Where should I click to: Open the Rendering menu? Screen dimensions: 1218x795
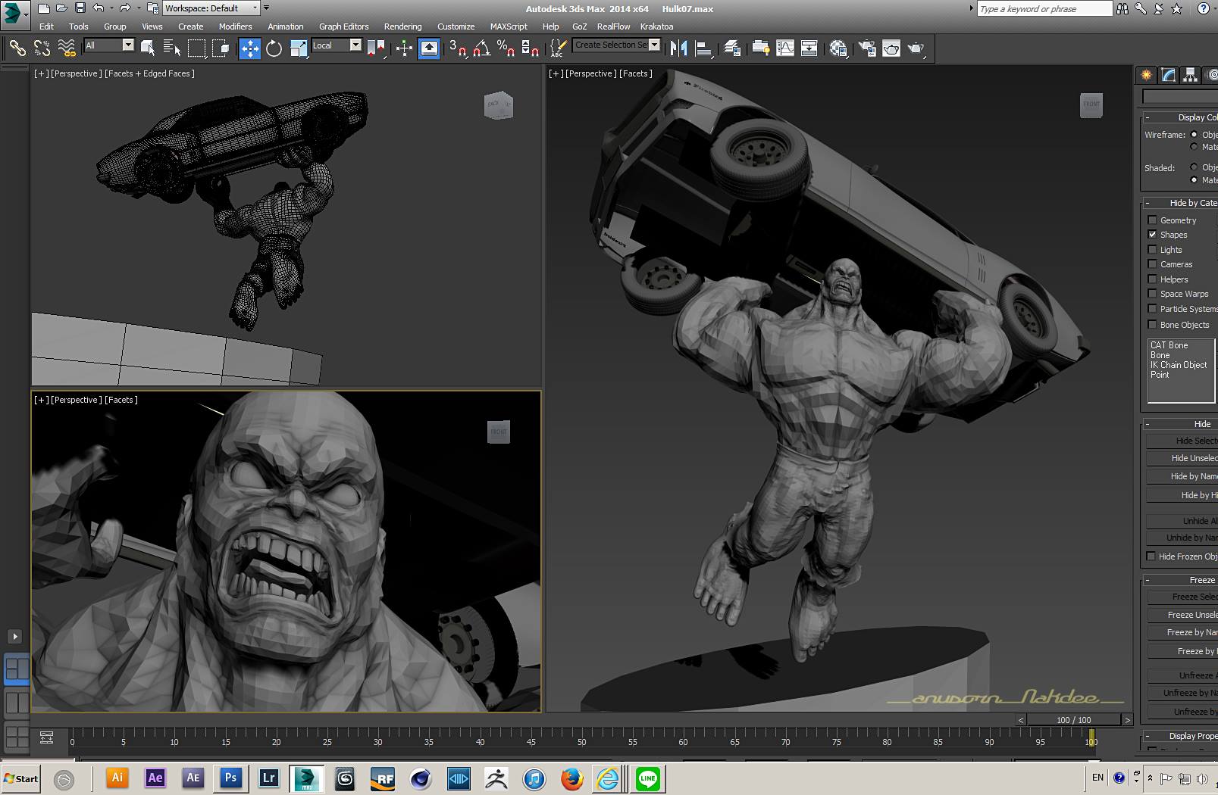402,26
